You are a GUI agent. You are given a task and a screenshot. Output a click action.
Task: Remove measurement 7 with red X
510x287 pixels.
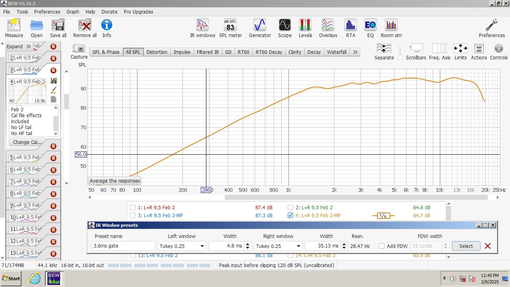click(53, 182)
